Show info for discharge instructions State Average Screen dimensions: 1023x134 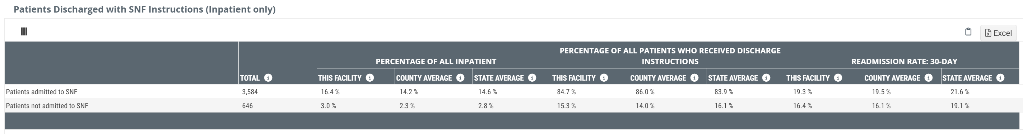pos(767,78)
